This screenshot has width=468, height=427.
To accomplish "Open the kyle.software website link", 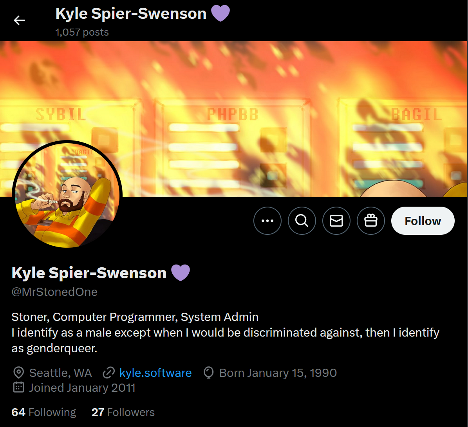I will [155, 373].
